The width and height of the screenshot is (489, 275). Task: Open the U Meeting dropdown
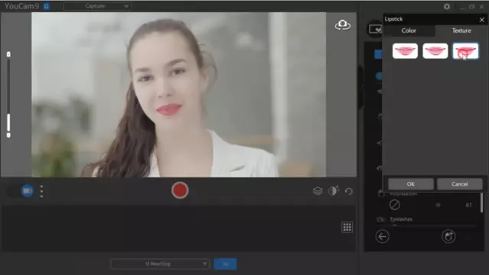click(160, 264)
